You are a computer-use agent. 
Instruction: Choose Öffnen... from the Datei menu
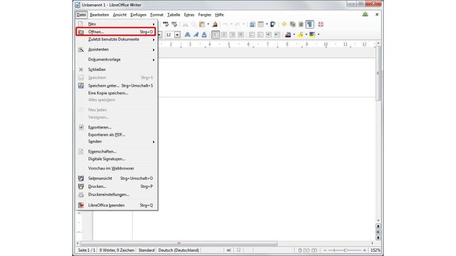tap(116, 32)
